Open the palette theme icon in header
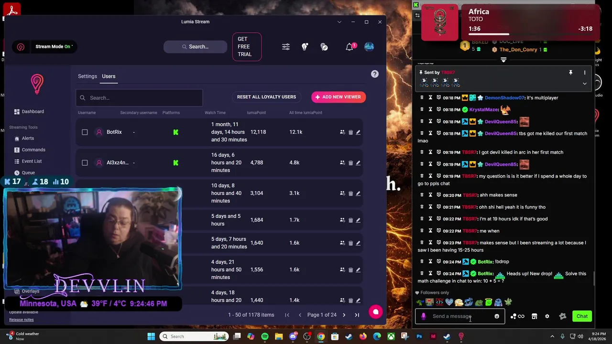Screen dimensions: 612x344 click(x=324, y=47)
